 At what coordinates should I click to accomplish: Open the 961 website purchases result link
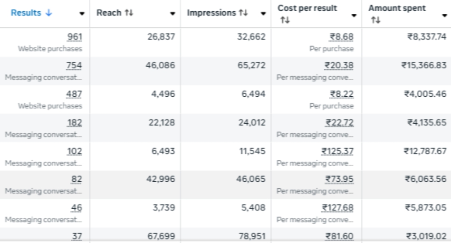coord(74,37)
